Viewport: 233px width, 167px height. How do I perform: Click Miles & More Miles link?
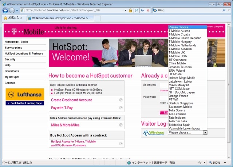click(65, 125)
